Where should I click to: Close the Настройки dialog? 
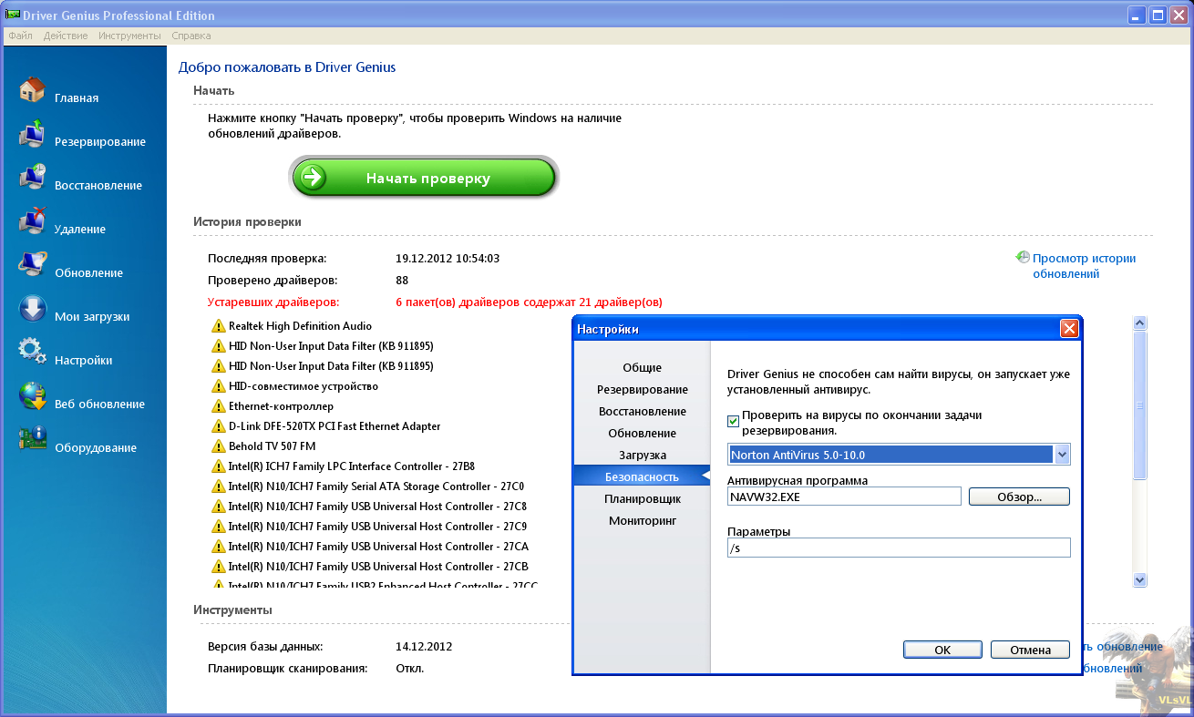point(1069,329)
